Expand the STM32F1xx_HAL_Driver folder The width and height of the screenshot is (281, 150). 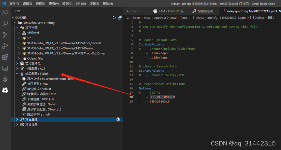click(19, 53)
